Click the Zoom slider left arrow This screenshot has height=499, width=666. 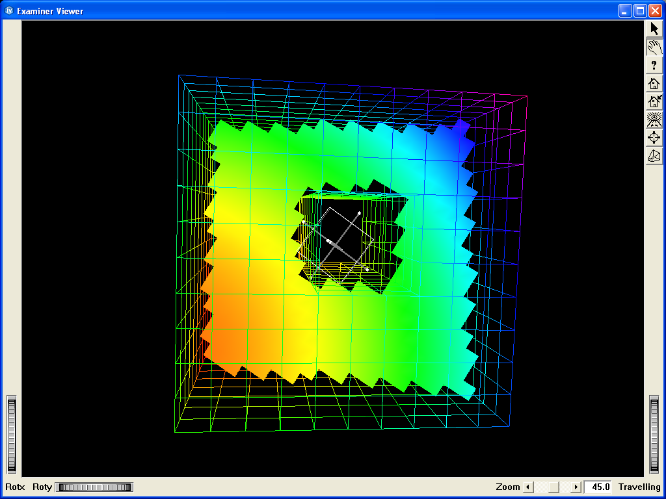(x=528, y=487)
